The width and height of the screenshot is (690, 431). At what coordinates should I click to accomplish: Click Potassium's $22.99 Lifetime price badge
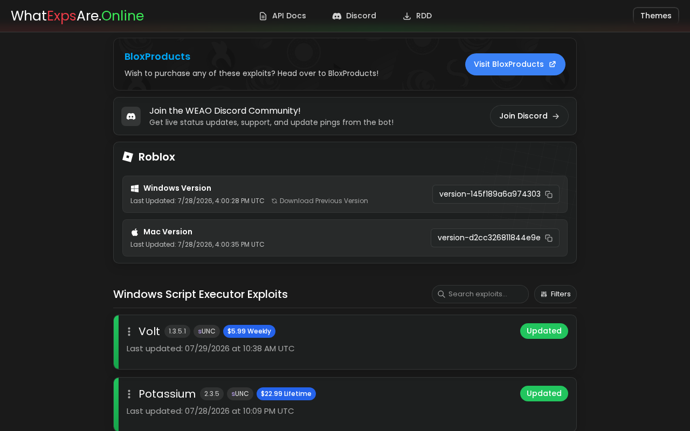(x=286, y=394)
